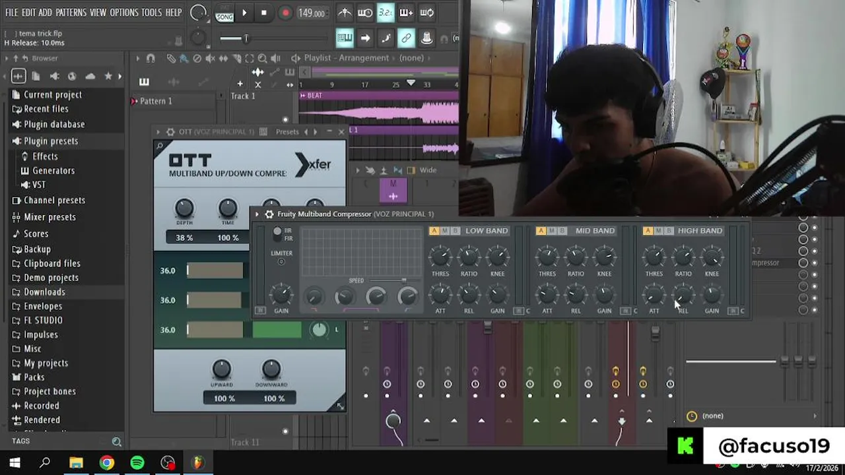Click the red Record button
The height and width of the screenshot is (475, 845).
[x=285, y=13]
